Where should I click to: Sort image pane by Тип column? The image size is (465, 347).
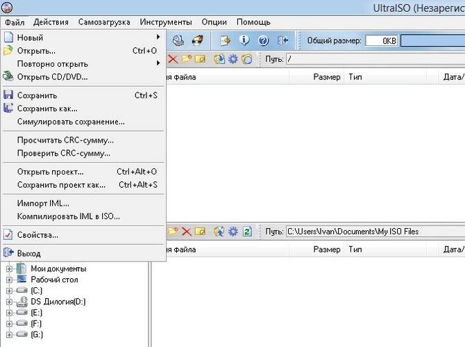pyautogui.click(x=385, y=77)
